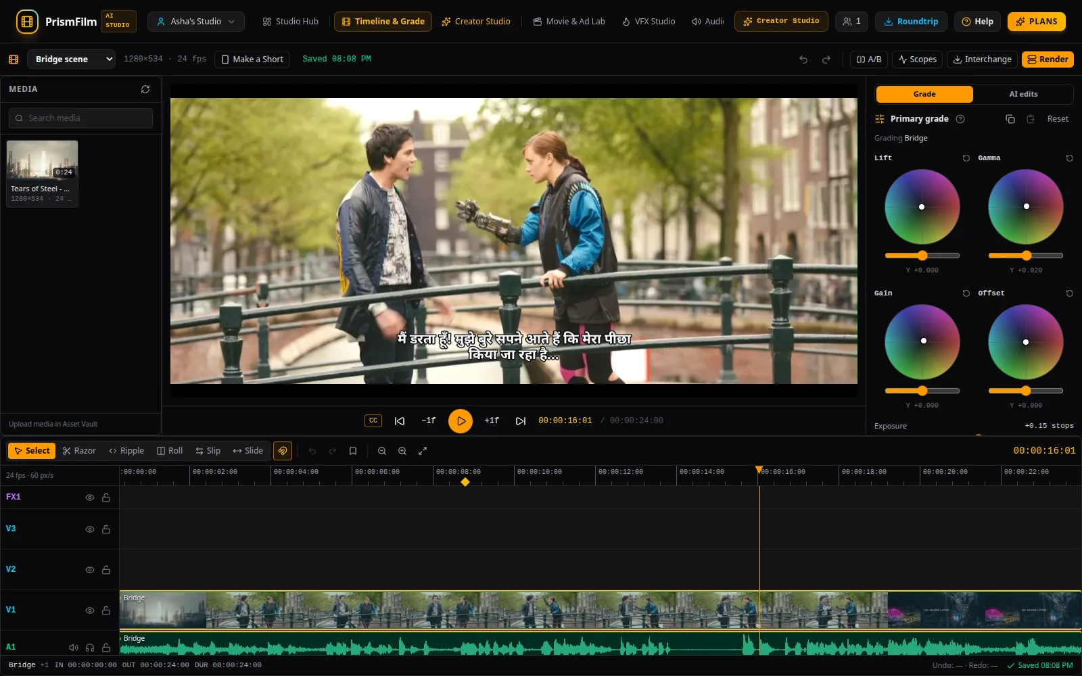
Task: Jump to the start of the clip
Action: pos(400,420)
